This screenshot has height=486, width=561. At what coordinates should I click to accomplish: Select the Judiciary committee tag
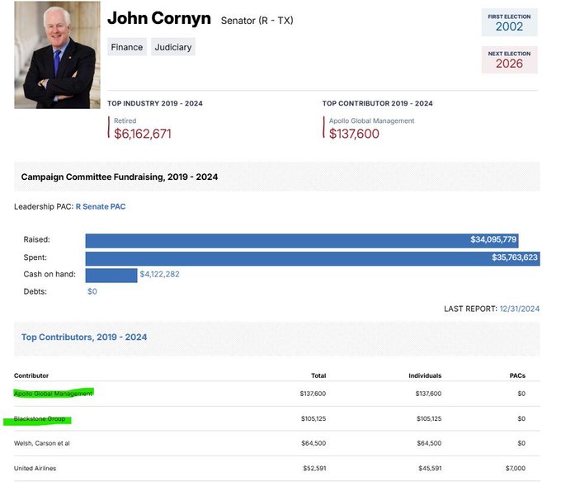[173, 47]
